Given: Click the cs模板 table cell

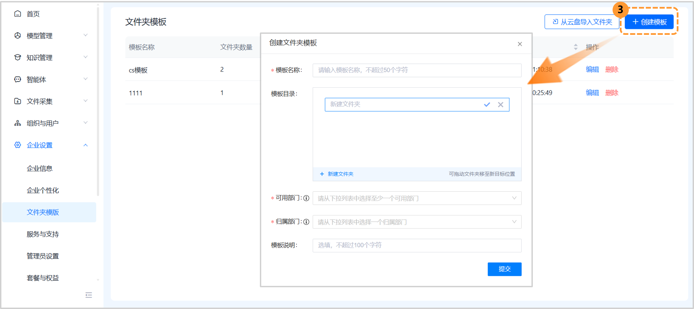Looking at the screenshot, I should pyautogui.click(x=138, y=70).
